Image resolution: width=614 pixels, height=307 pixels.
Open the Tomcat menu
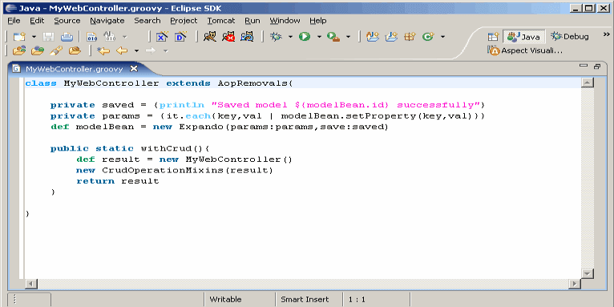click(221, 21)
